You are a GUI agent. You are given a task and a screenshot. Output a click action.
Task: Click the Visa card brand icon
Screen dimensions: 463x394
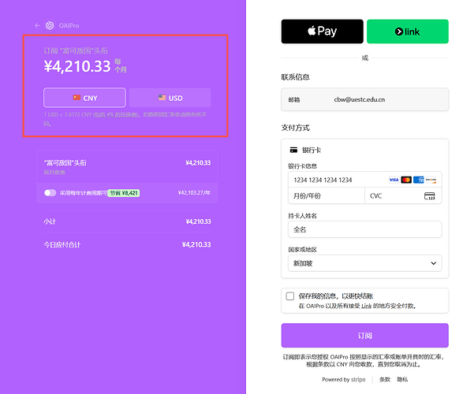[x=394, y=180]
